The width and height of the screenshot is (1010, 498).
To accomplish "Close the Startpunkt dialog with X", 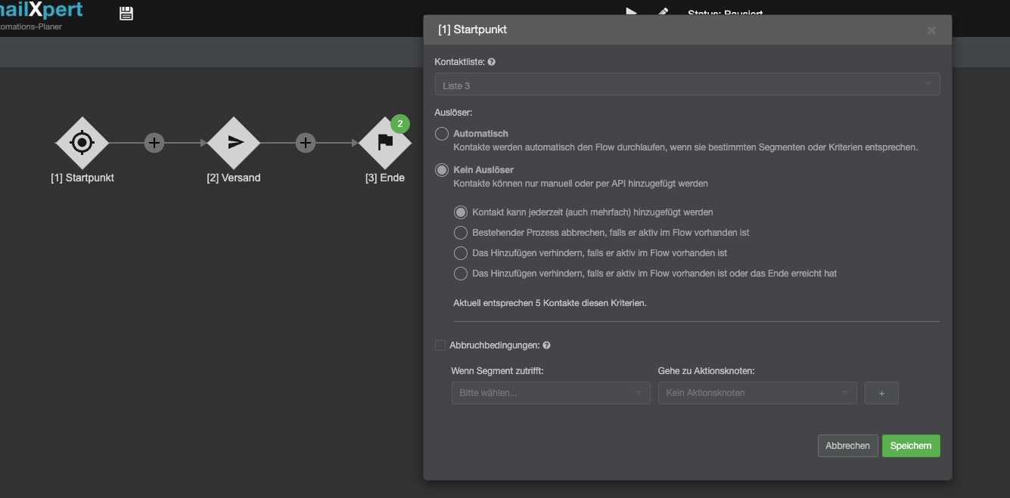I will coord(931,31).
